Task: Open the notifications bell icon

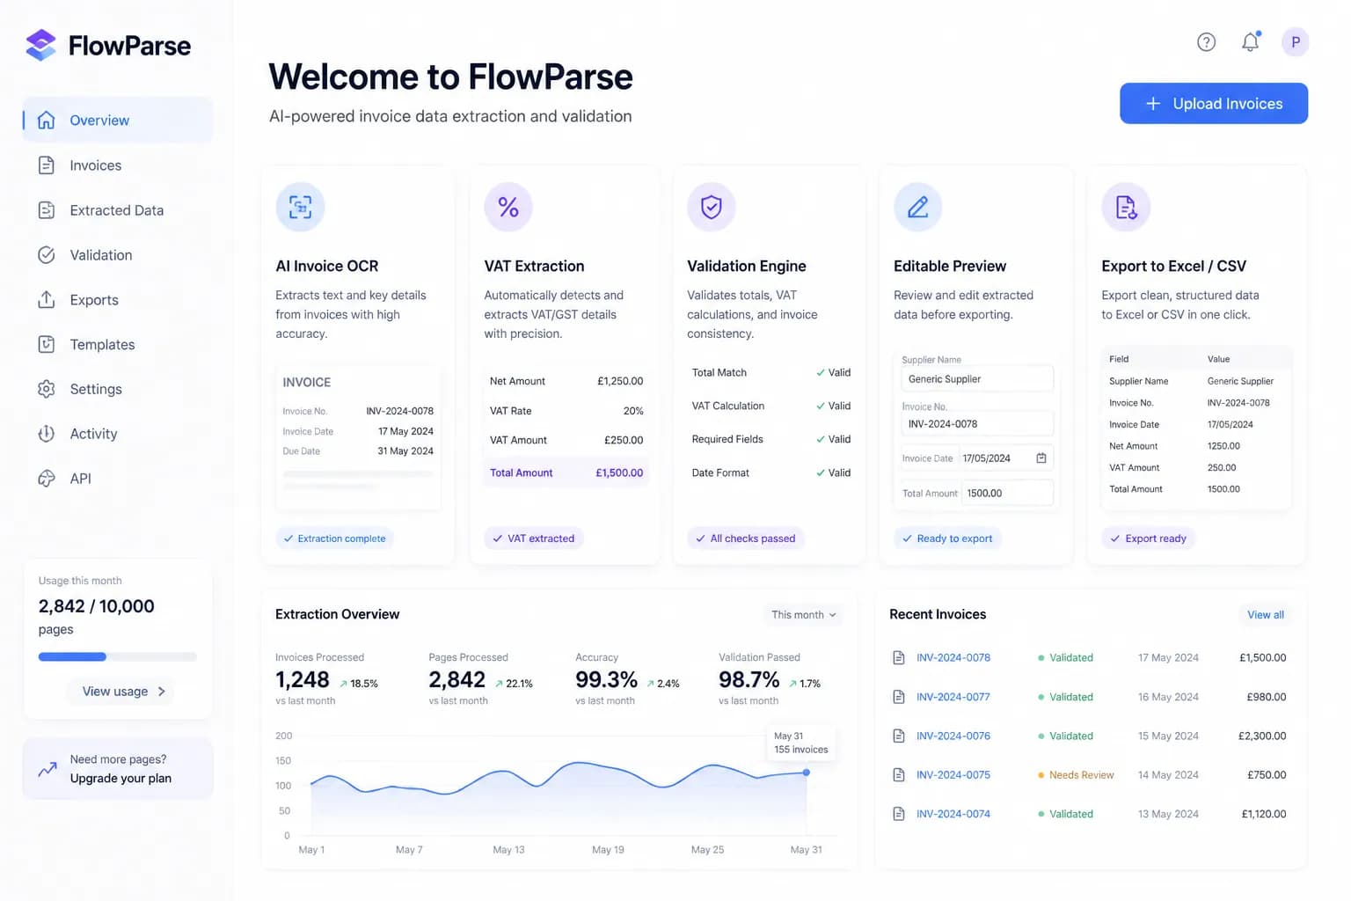Action: pos(1250,41)
